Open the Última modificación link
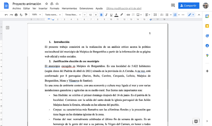The width and height of the screenshot is (212, 126). coord(124,8)
